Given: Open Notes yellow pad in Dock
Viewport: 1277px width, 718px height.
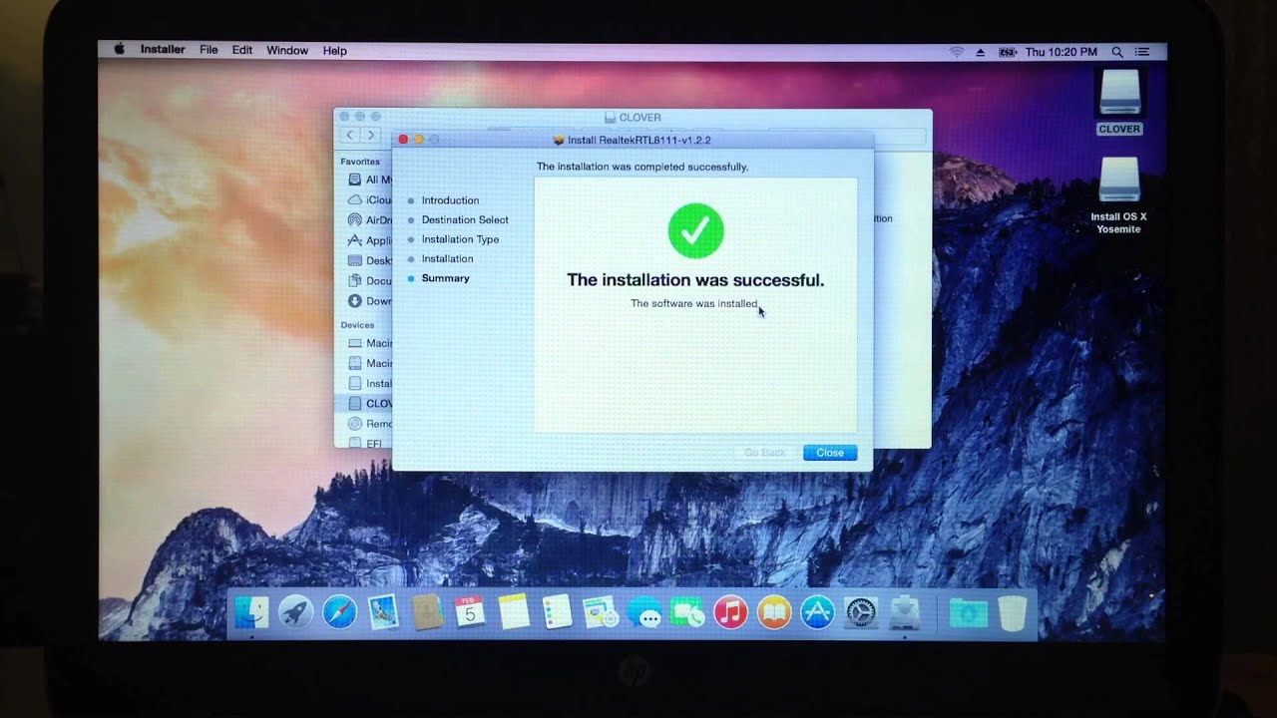Looking at the screenshot, I should pyautogui.click(x=514, y=611).
